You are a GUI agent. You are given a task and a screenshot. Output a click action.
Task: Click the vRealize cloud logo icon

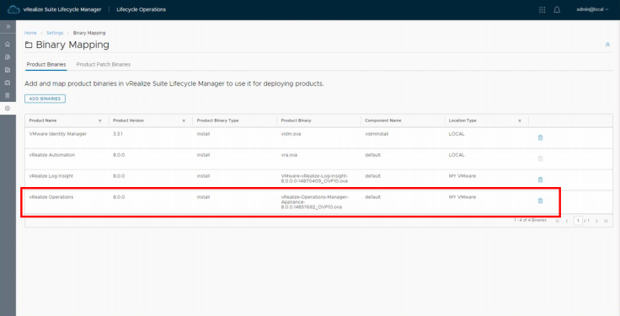[x=13, y=9]
